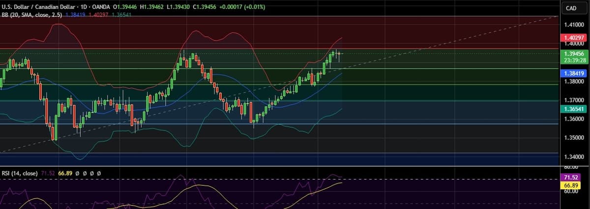Click the 60.00 RSI axis label

point(571,191)
